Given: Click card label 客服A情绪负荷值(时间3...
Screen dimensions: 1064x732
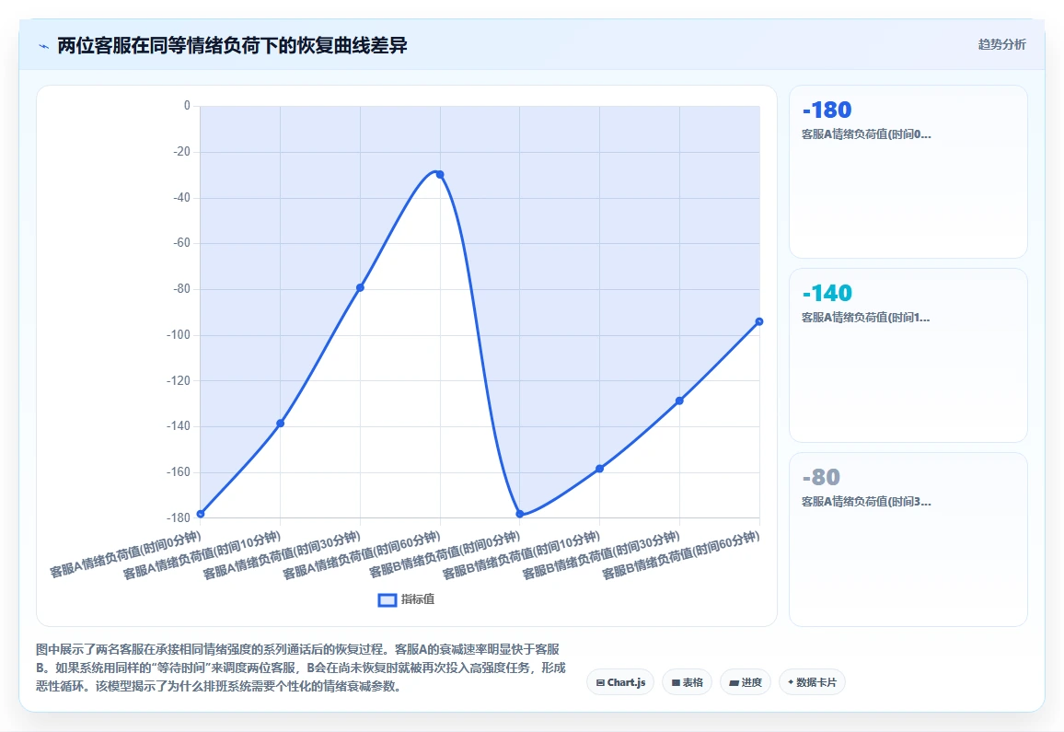Looking at the screenshot, I should point(866,502).
